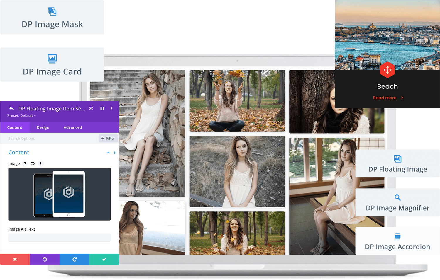Open Content section three-dot options
Screen dimensions: 440x280
[115, 153]
